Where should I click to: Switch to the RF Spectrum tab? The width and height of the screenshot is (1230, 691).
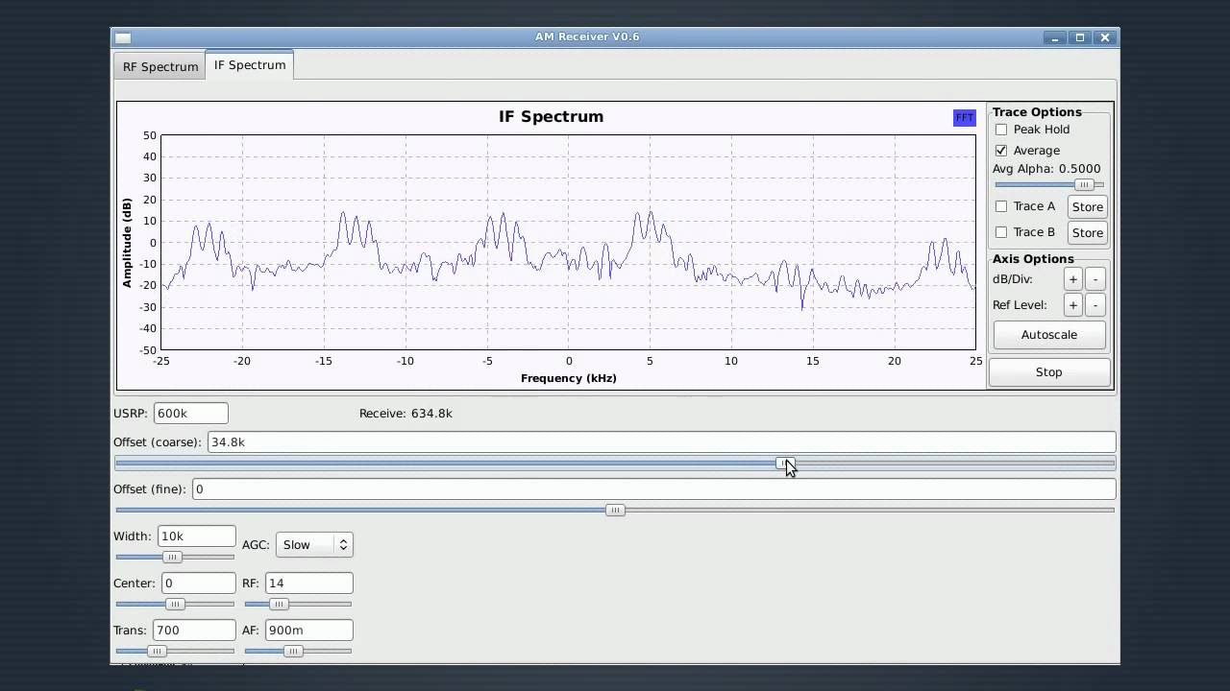pos(160,66)
